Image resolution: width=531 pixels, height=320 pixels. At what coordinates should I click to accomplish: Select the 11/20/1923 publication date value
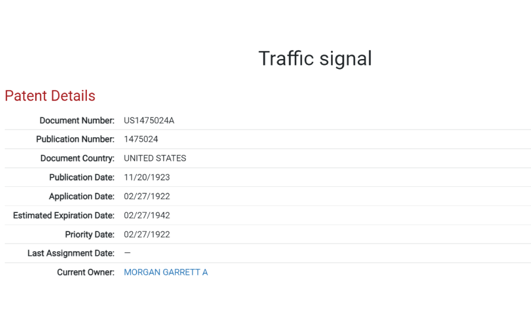pyautogui.click(x=147, y=178)
